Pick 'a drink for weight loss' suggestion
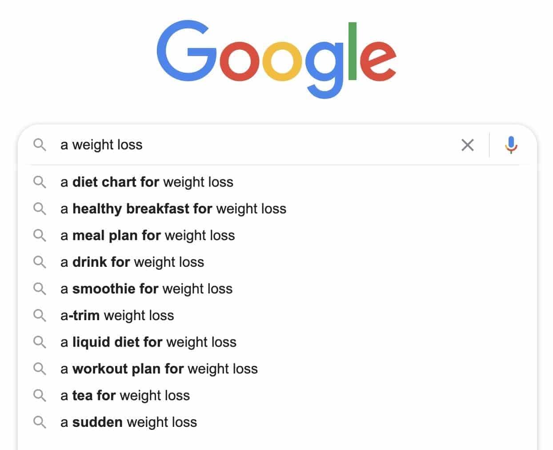 (277, 262)
